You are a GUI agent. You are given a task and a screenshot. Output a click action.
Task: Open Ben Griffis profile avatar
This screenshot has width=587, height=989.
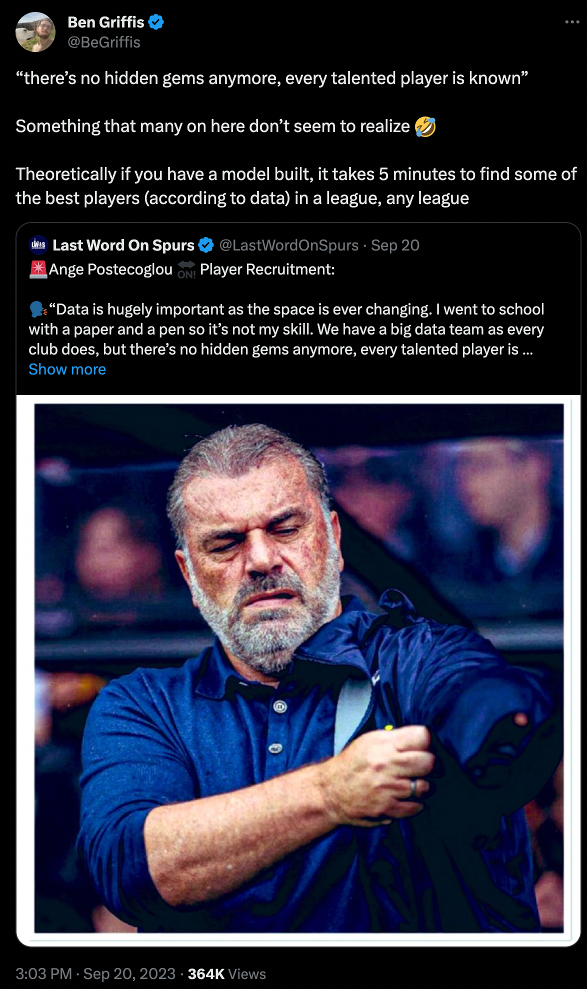click(x=35, y=32)
